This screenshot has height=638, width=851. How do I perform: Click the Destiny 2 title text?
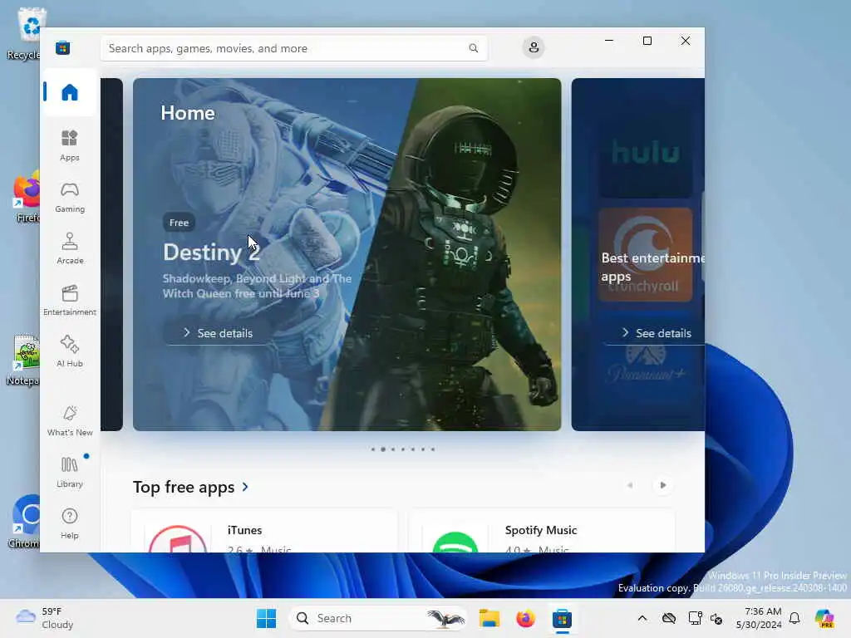(x=212, y=253)
